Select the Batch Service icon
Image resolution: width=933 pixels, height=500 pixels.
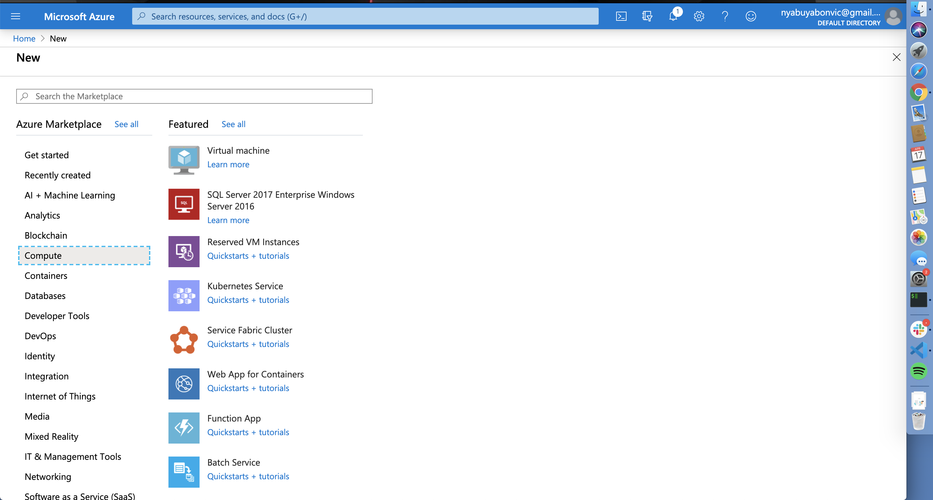tap(184, 472)
